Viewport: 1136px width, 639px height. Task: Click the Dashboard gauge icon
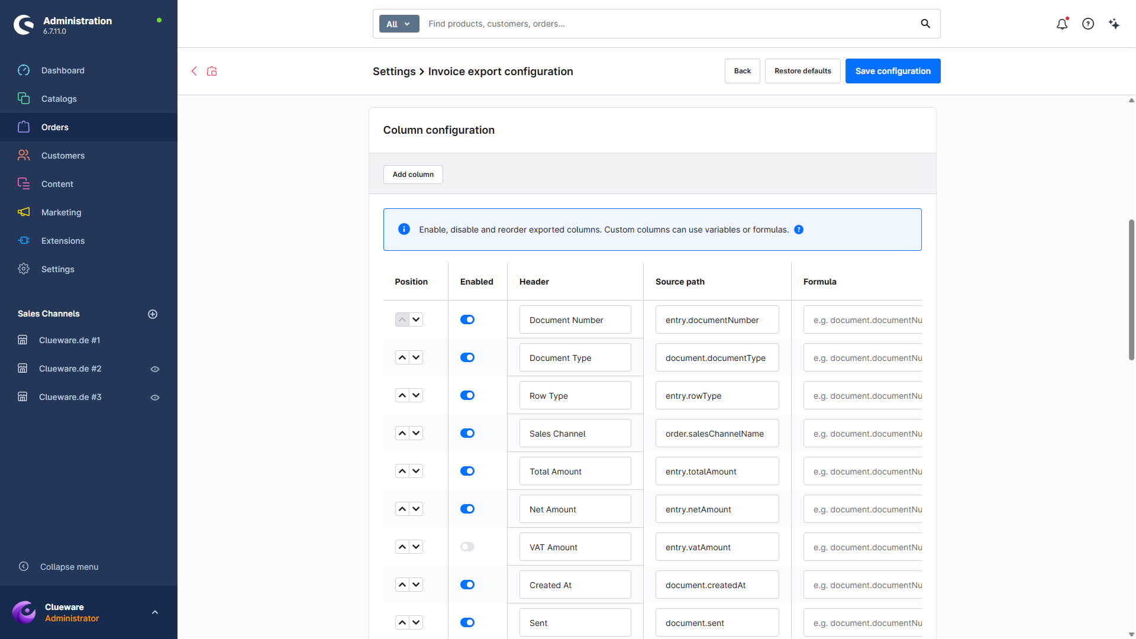coord(24,70)
